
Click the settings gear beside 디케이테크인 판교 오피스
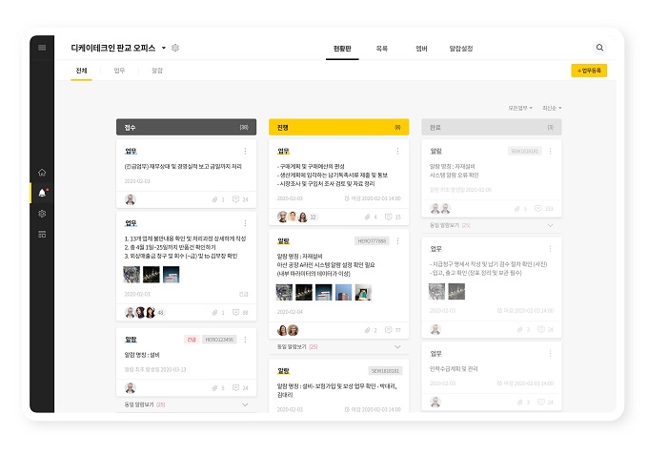click(x=175, y=48)
